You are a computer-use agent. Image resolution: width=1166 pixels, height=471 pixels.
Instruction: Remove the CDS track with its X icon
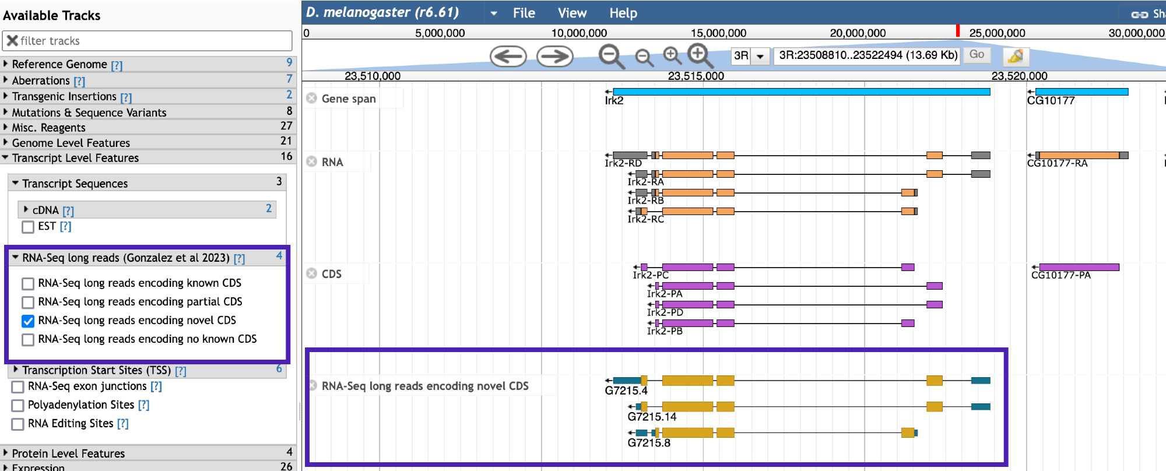click(x=312, y=273)
